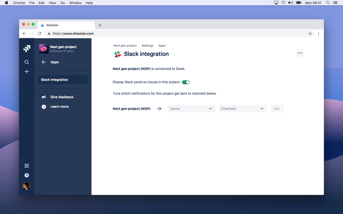
Task: Open the Edit menu
Action: point(41,3)
